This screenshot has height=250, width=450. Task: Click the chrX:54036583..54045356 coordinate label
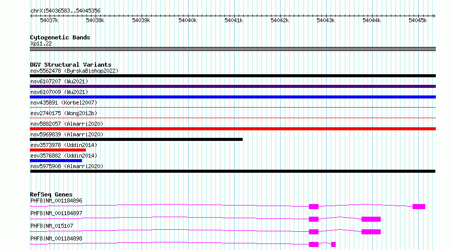tap(65, 11)
